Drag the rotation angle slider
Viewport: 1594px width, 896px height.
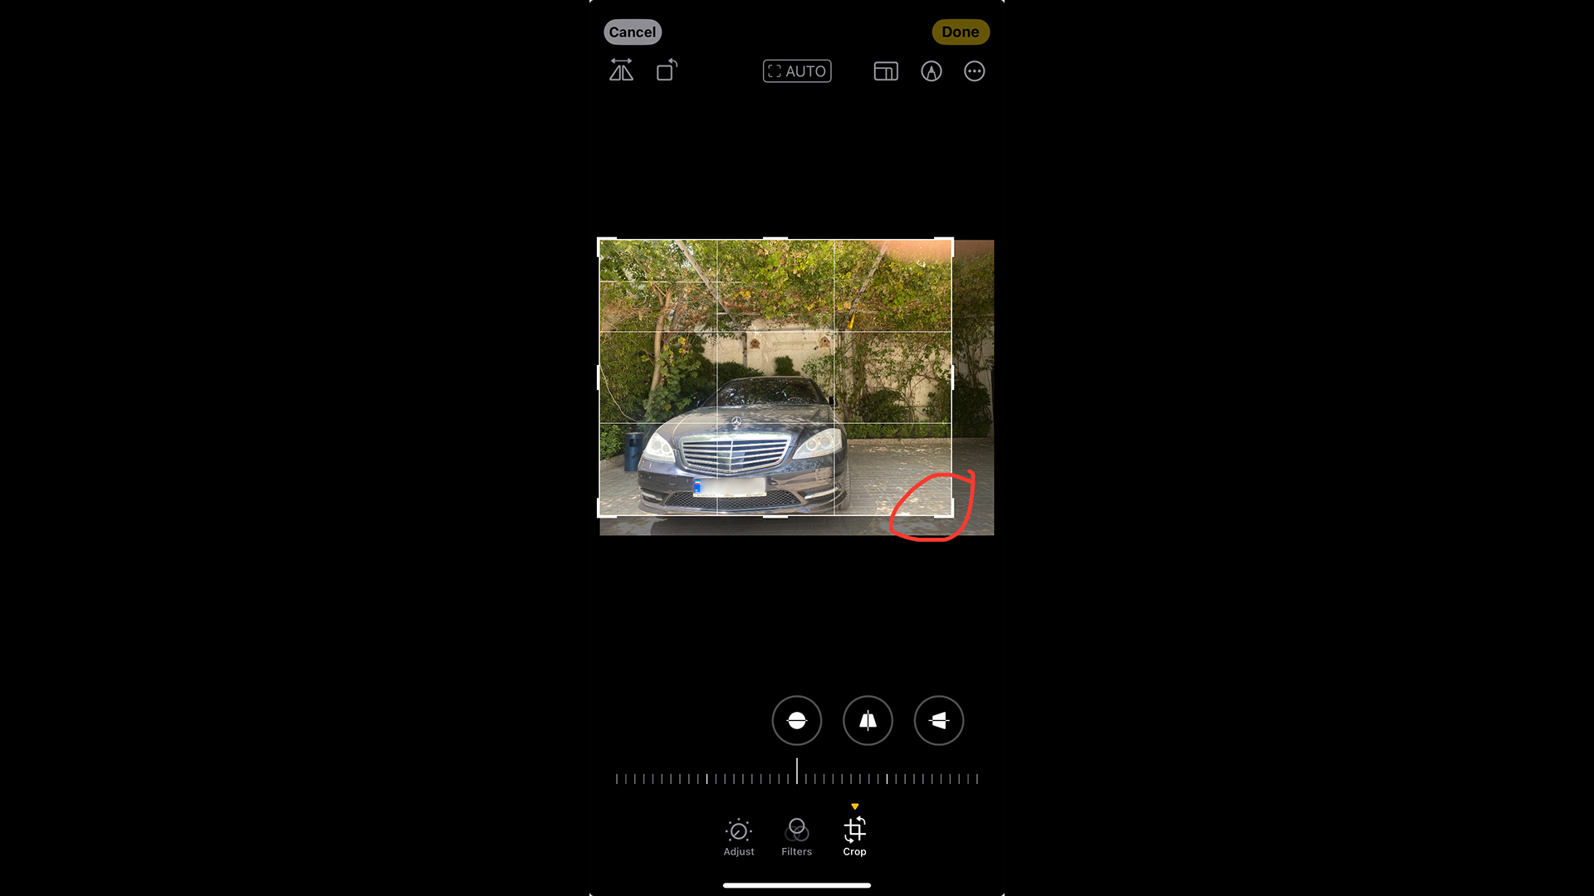click(x=796, y=777)
